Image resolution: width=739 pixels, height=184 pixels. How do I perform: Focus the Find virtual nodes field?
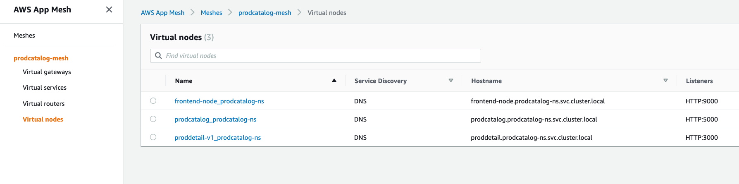point(315,55)
